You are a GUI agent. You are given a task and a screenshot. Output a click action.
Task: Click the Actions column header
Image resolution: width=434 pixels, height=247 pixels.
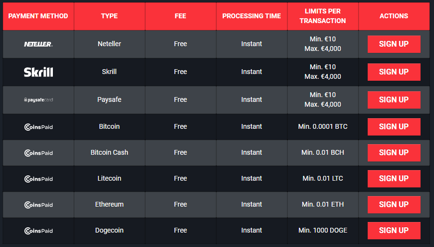pos(394,16)
